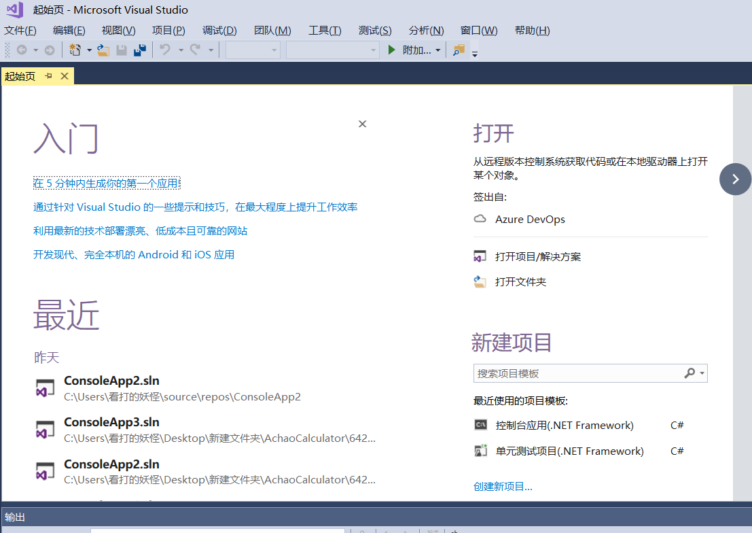Click the Save All toolbar icon
Image resolution: width=752 pixels, height=533 pixels.
139,50
